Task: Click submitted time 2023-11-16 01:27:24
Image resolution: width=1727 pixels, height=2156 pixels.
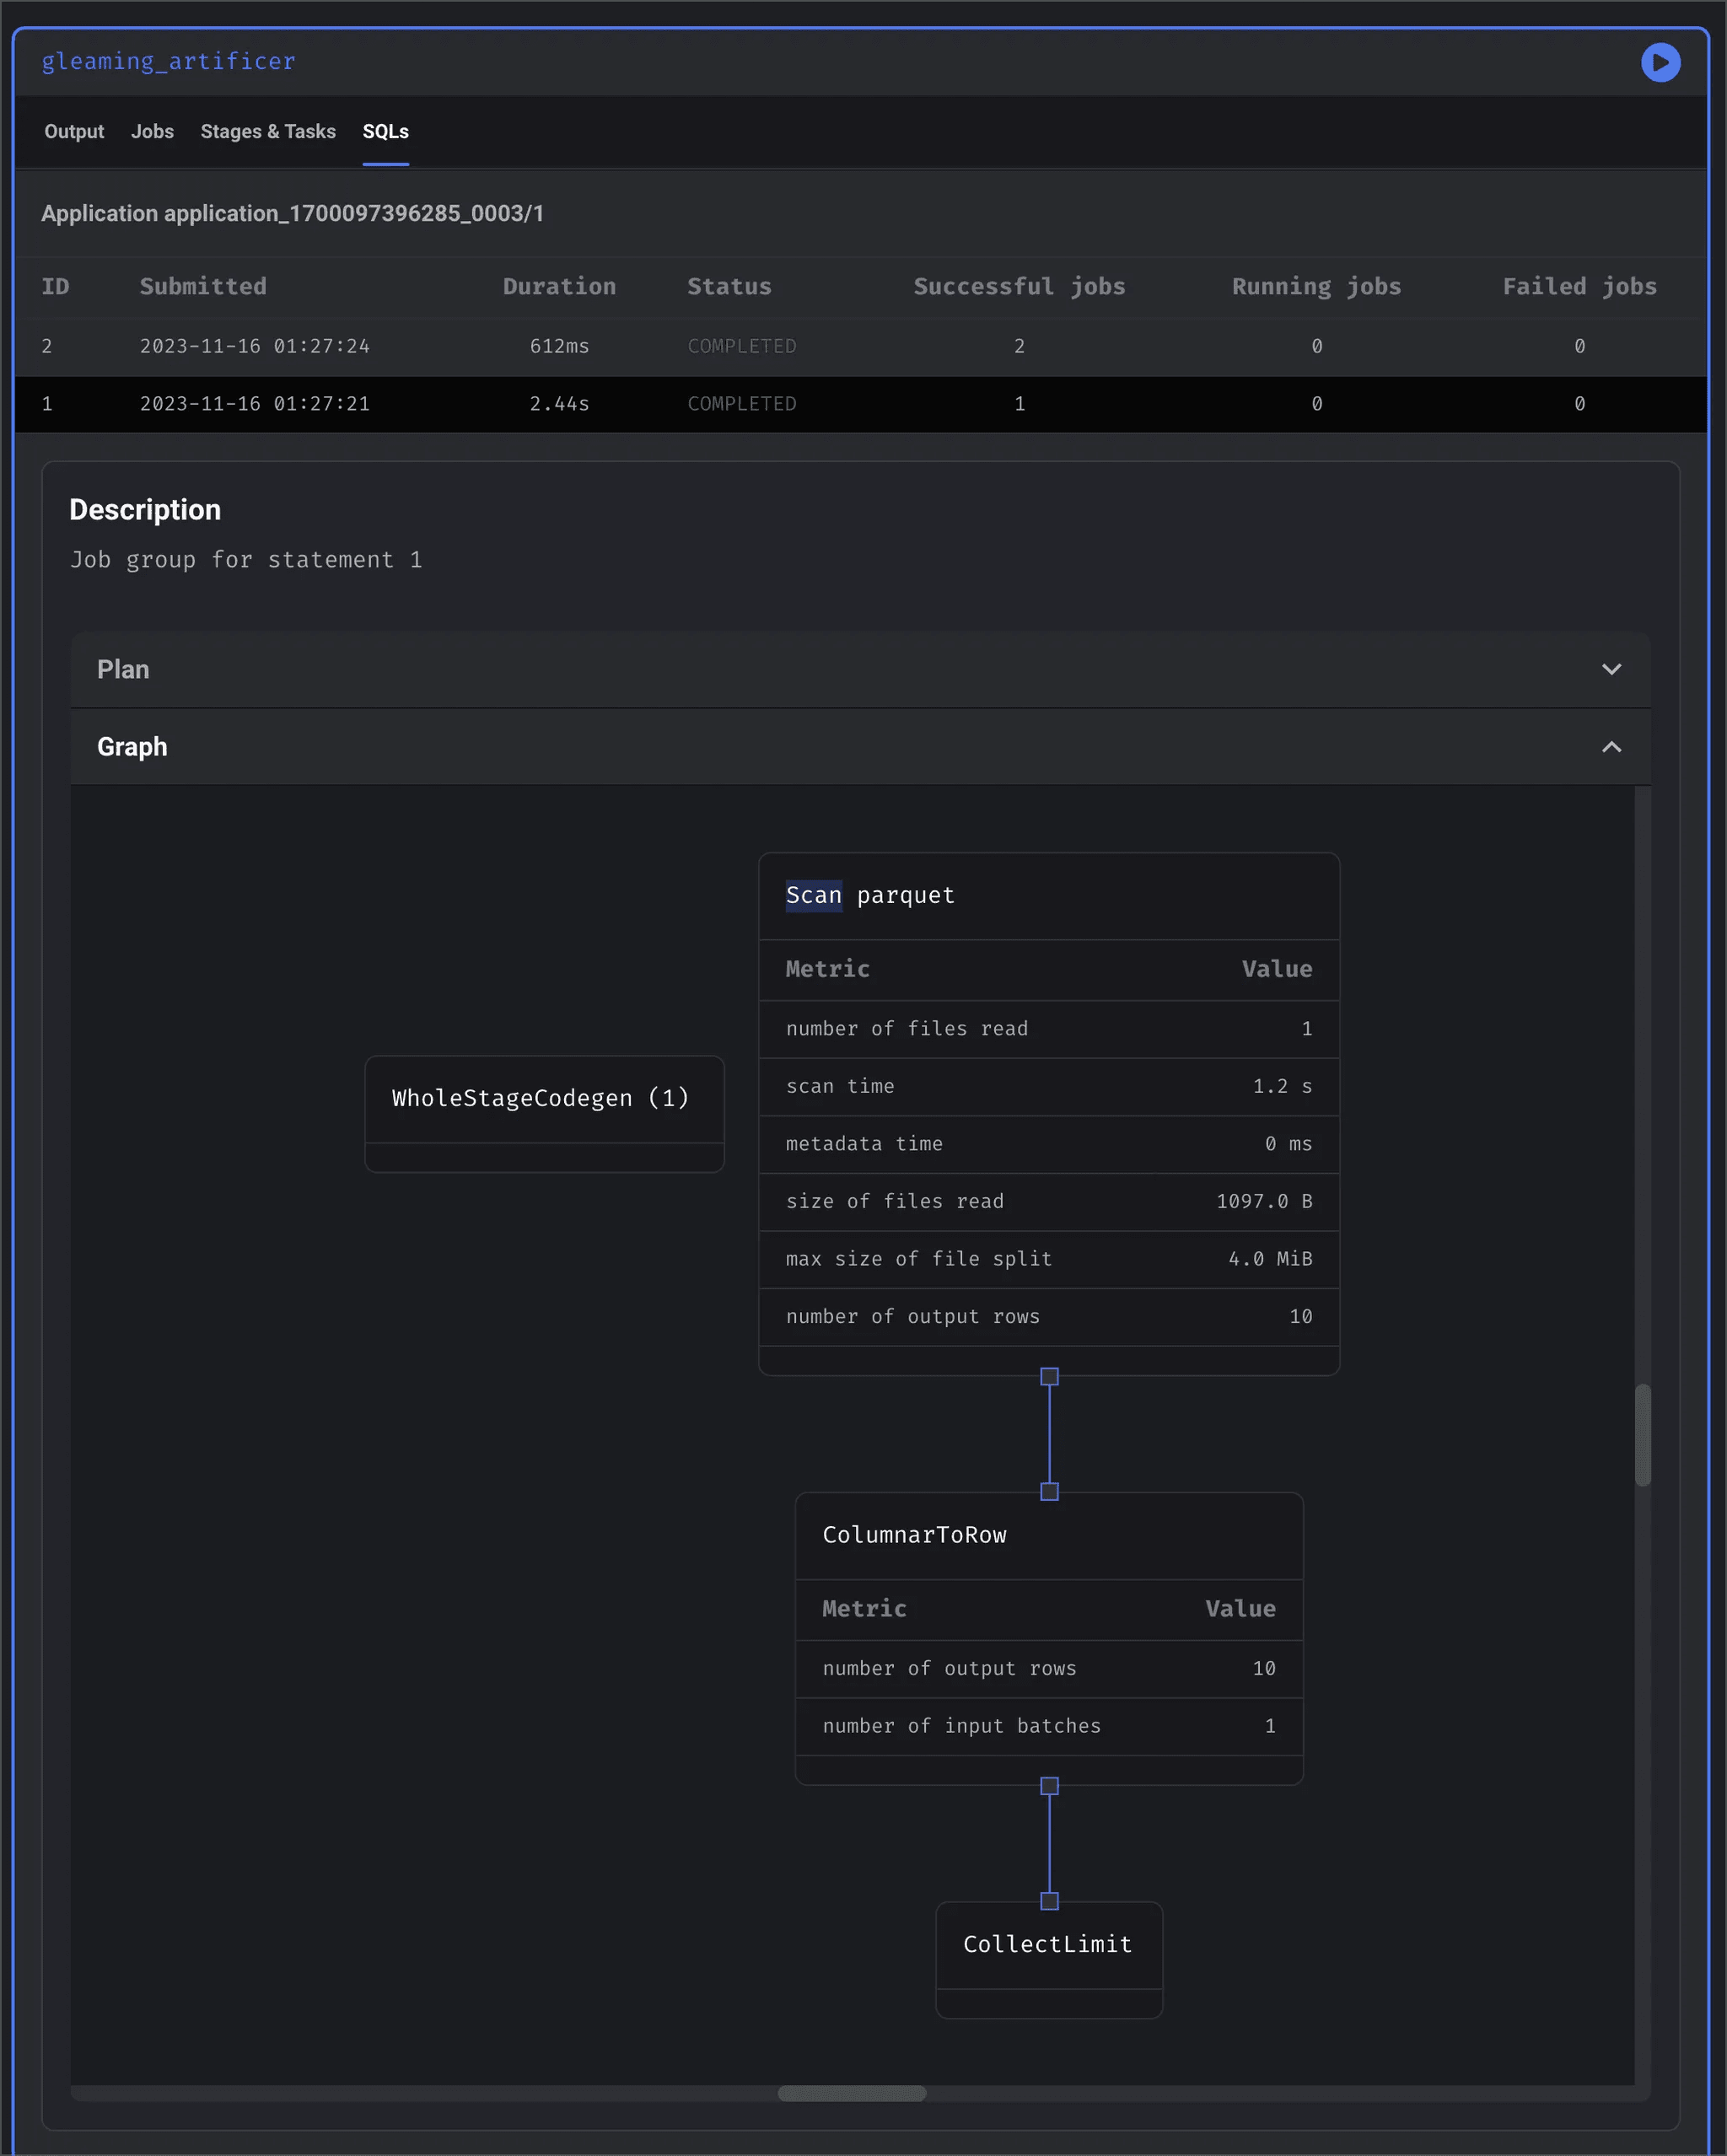Action: [255, 346]
